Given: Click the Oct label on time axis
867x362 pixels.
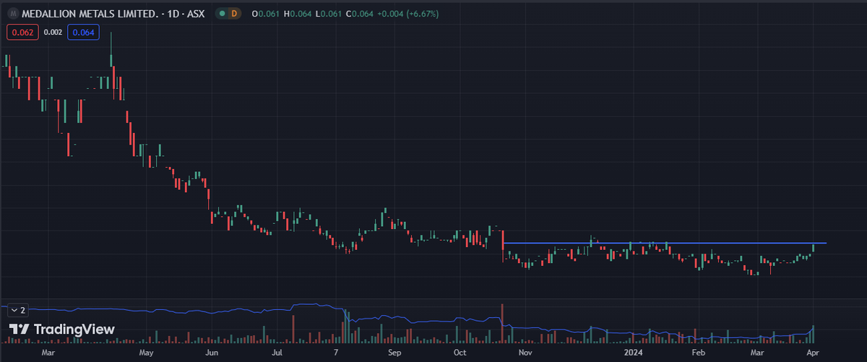Looking at the screenshot, I should click(460, 353).
